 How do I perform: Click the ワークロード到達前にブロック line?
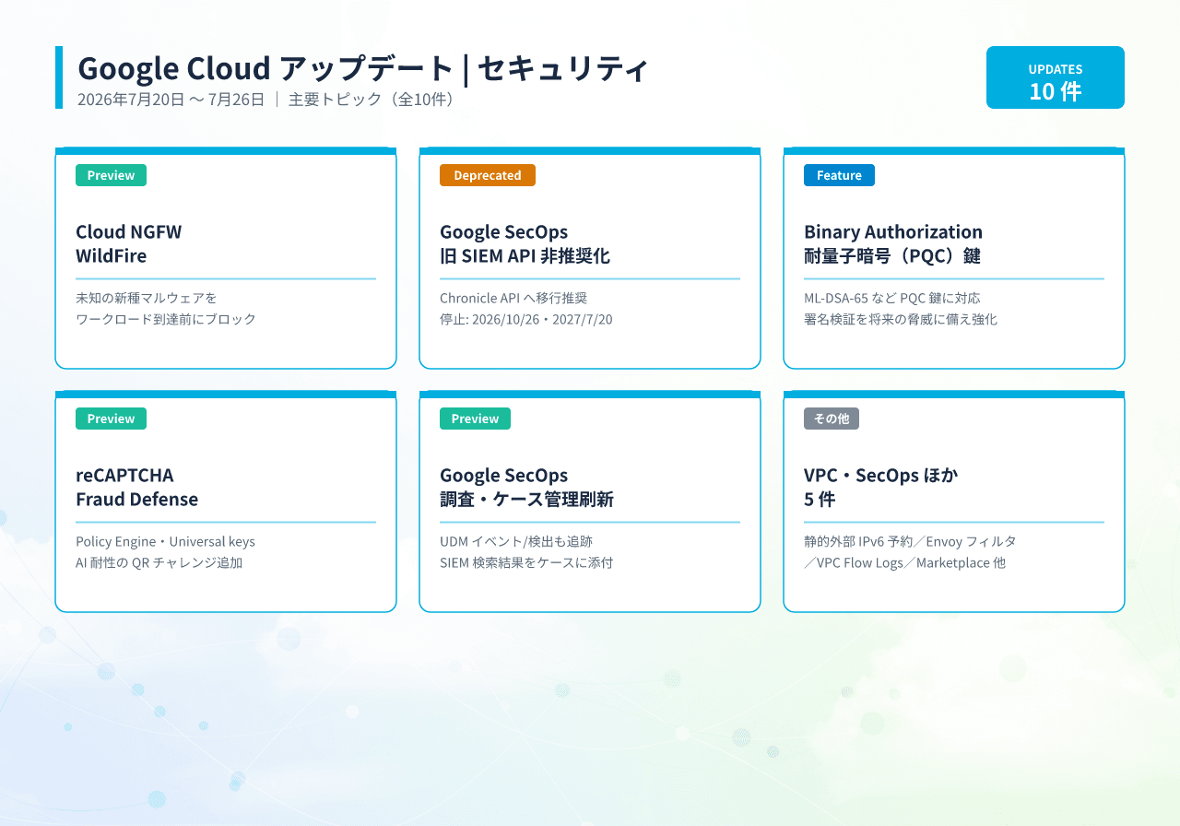coord(166,319)
